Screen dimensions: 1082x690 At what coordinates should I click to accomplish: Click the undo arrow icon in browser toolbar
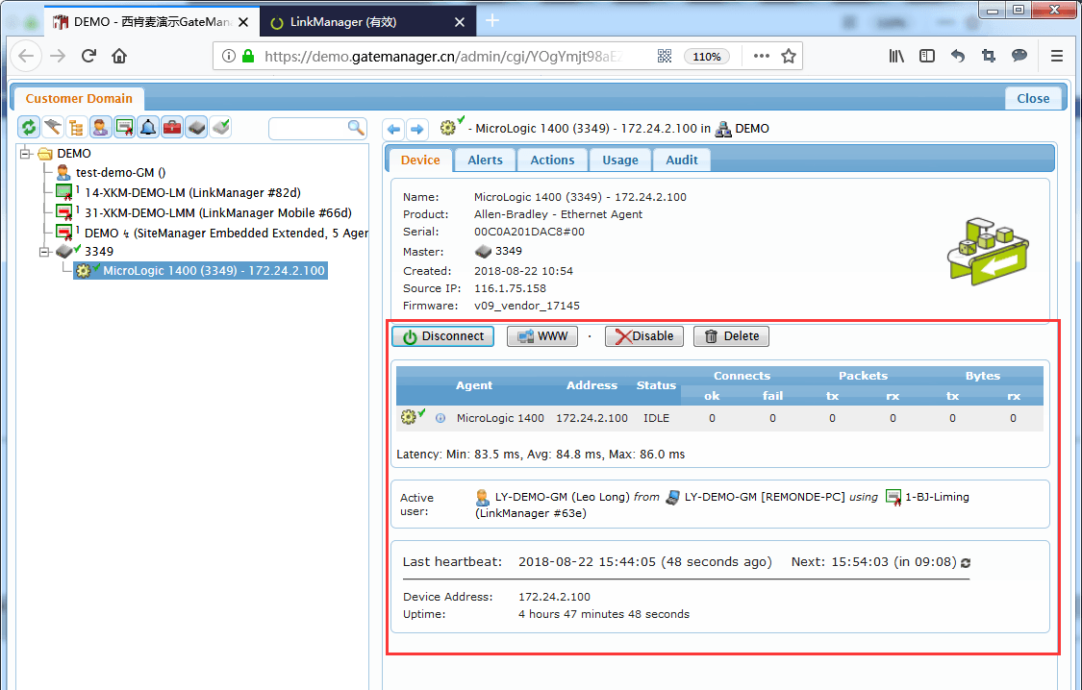coord(958,56)
